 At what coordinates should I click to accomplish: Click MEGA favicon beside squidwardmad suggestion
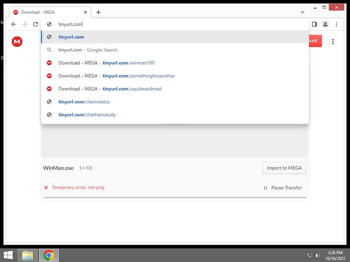(x=49, y=89)
